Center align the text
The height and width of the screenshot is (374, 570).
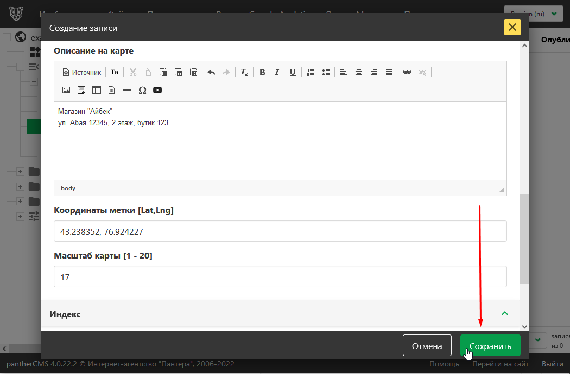click(x=359, y=72)
